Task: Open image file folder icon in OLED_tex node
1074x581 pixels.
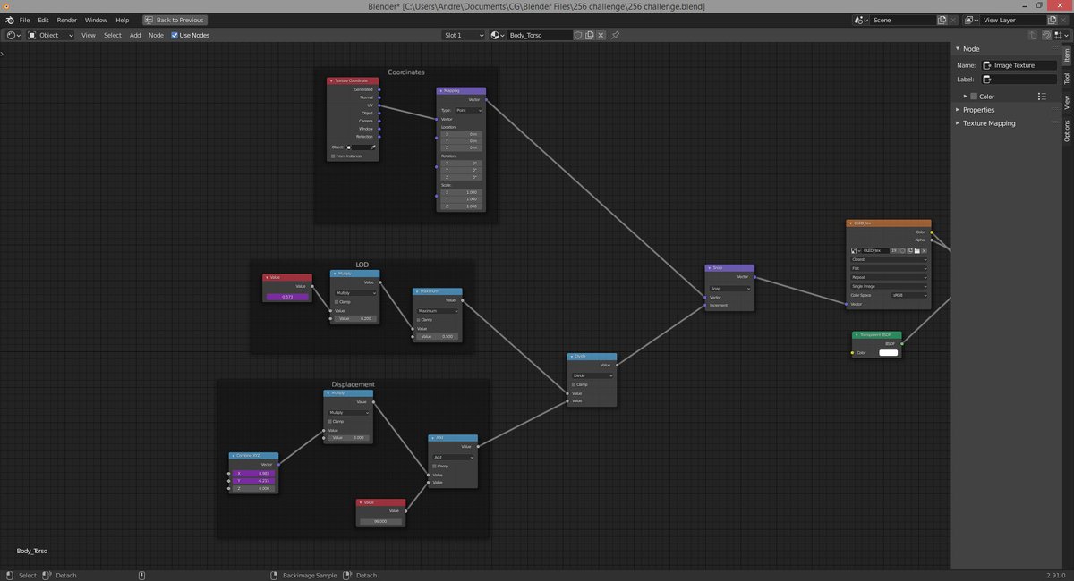Action: (x=917, y=250)
